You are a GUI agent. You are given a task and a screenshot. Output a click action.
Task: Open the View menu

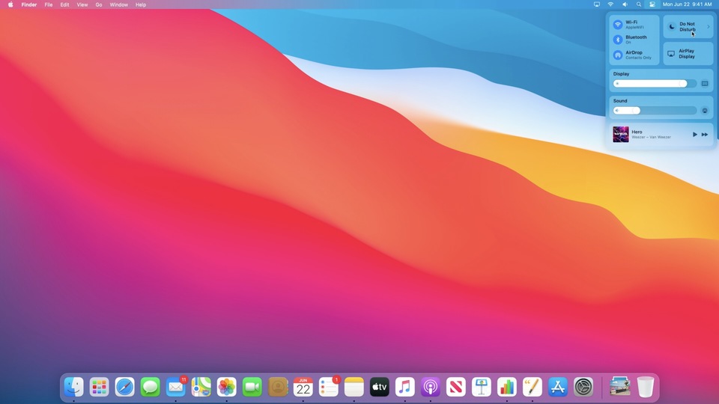point(82,4)
